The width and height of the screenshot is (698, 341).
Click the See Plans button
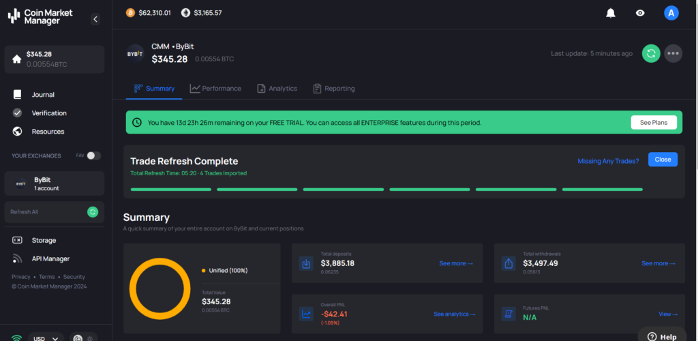[654, 123]
